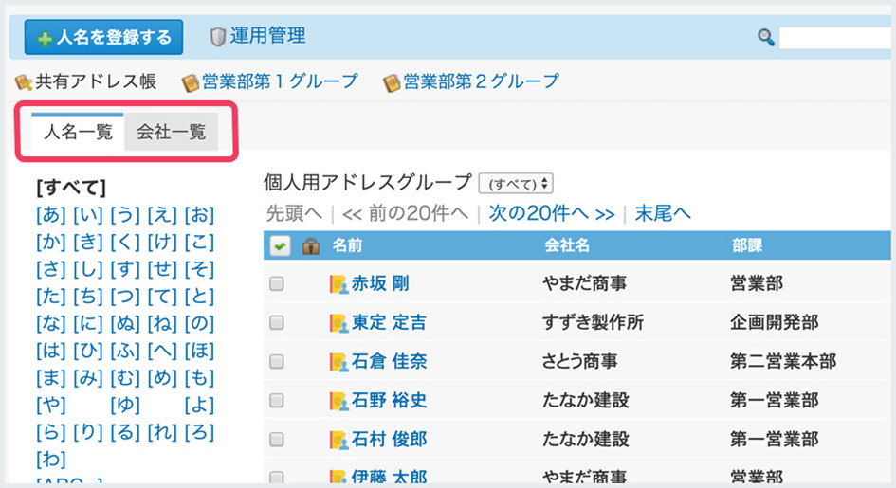896x488 pixels.
Task: Click the person icon beside 石倉 佳奈
Action: 338,362
